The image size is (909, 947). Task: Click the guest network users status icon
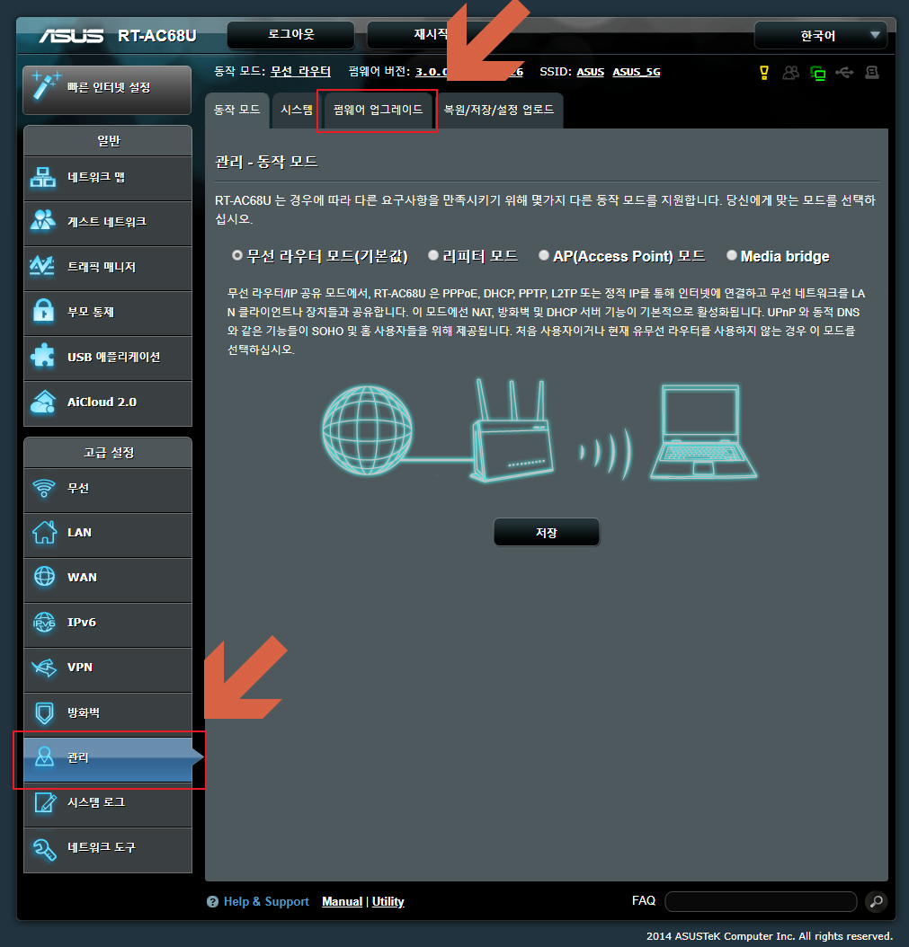pyautogui.click(x=790, y=73)
